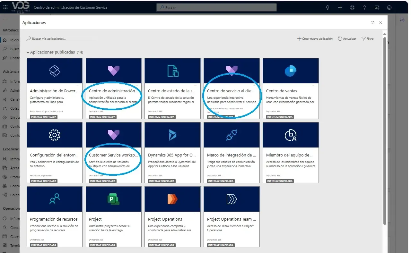
Task: Click the Buscar mis aplicaciones search field
Action: click(64, 38)
